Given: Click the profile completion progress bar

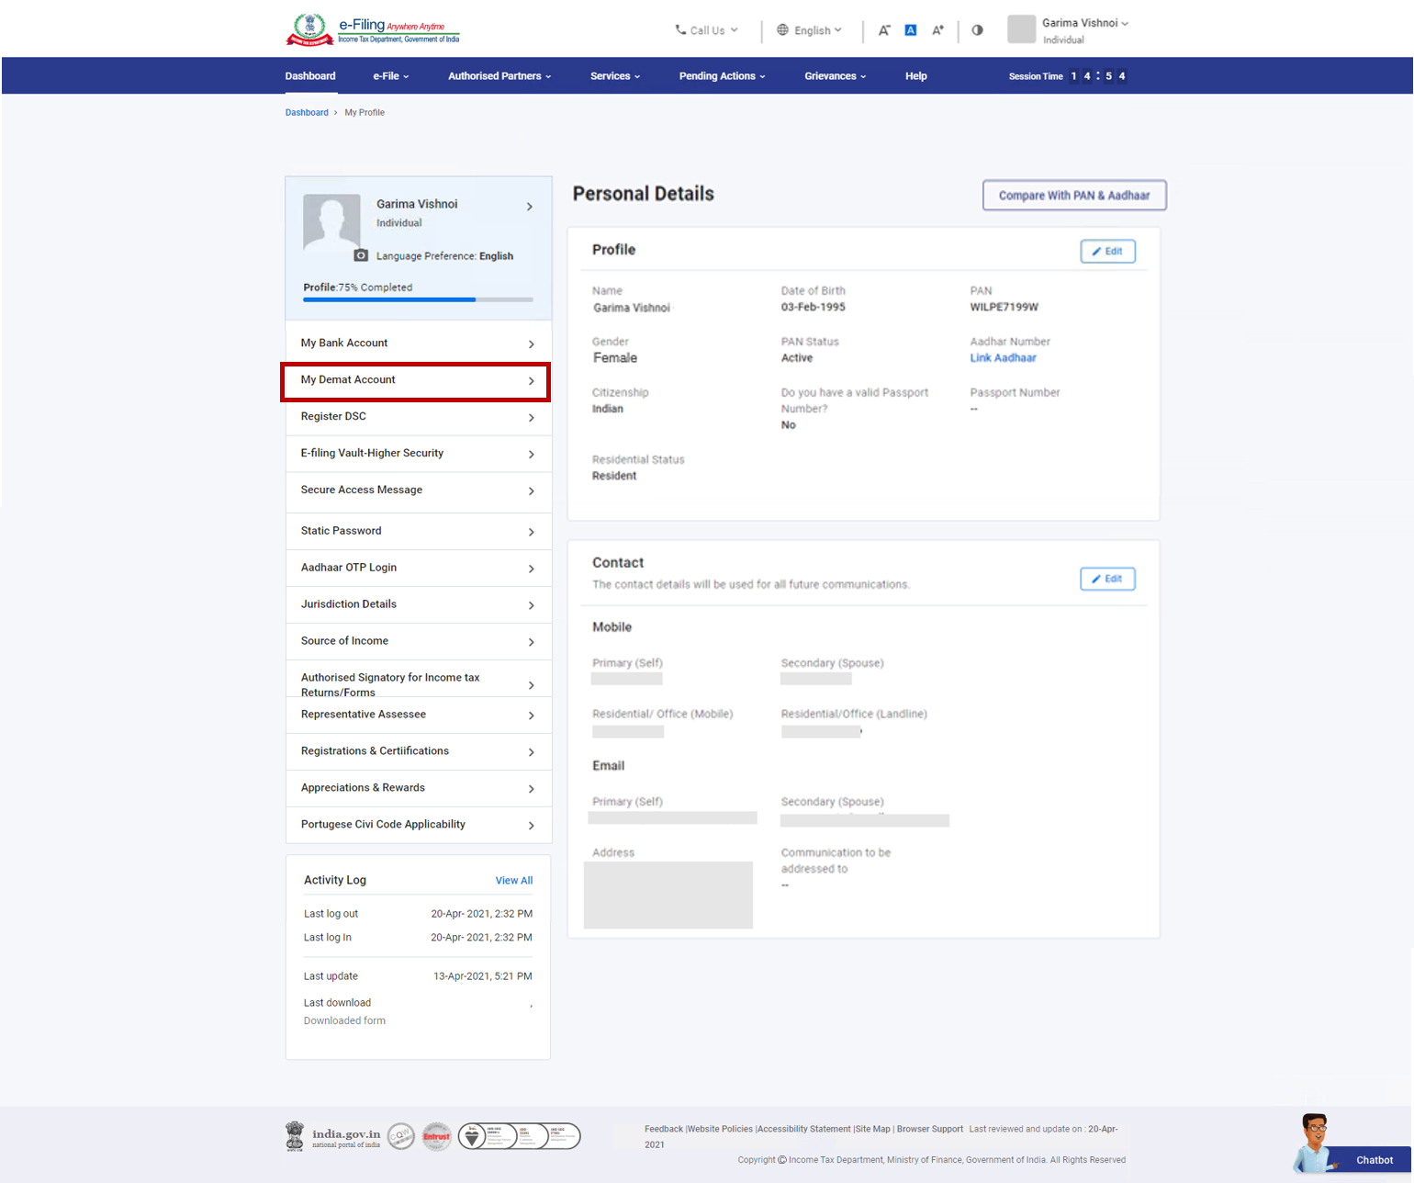Looking at the screenshot, I should [418, 299].
